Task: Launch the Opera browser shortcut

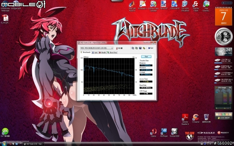Action: click(154, 132)
